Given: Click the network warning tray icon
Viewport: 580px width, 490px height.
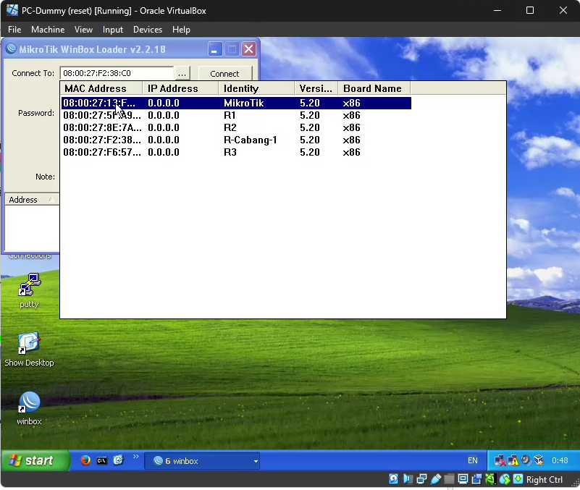Looking at the screenshot, I should point(513,460).
